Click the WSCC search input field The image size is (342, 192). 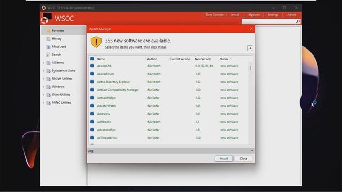pos(268,21)
